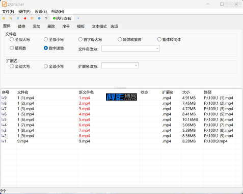The image size is (243, 194).
Task: Click the light blue document toolbar icon
Action: (x=18, y=18)
